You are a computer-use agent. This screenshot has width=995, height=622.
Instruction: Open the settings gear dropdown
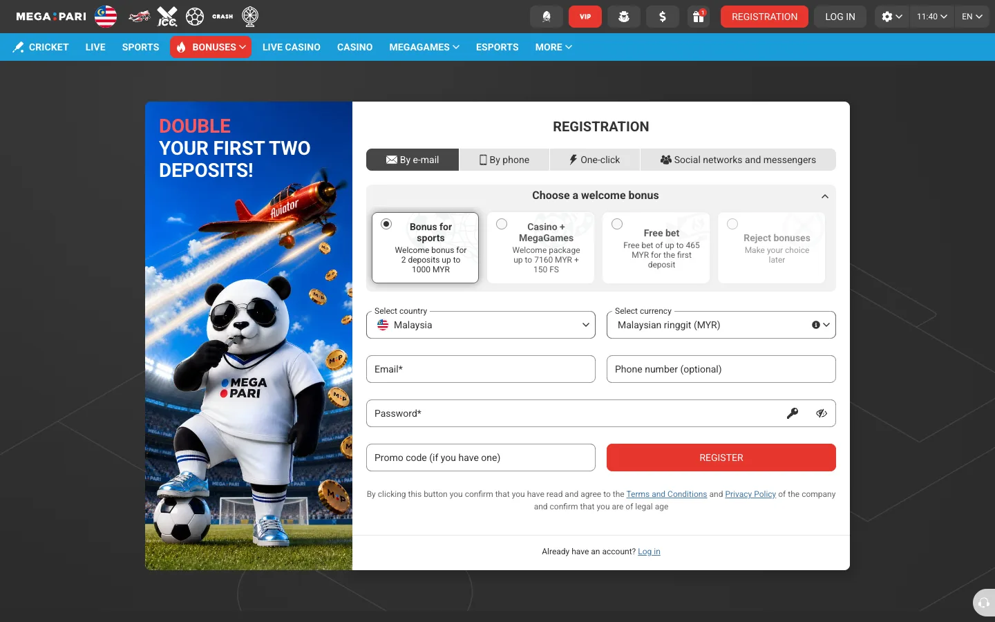[891, 17]
